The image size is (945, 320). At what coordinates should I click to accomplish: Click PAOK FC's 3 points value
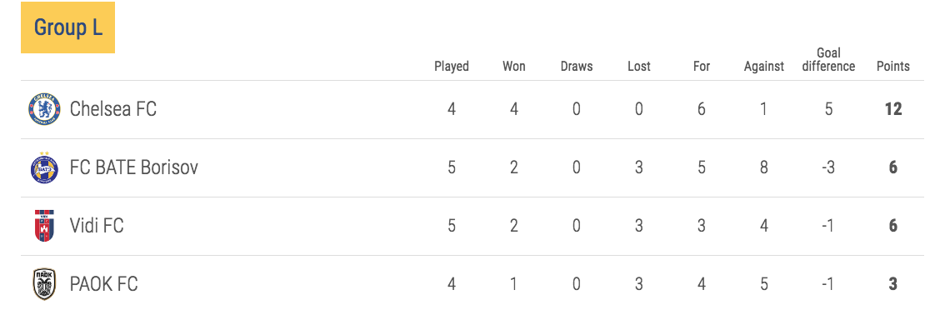click(x=893, y=284)
